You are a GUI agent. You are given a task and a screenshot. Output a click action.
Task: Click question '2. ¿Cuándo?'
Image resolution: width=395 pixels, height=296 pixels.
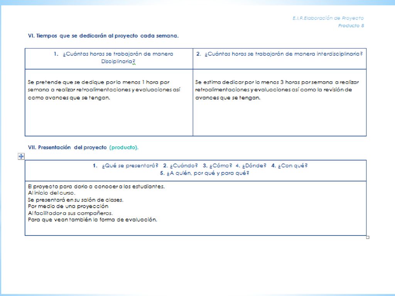[181, 166]
